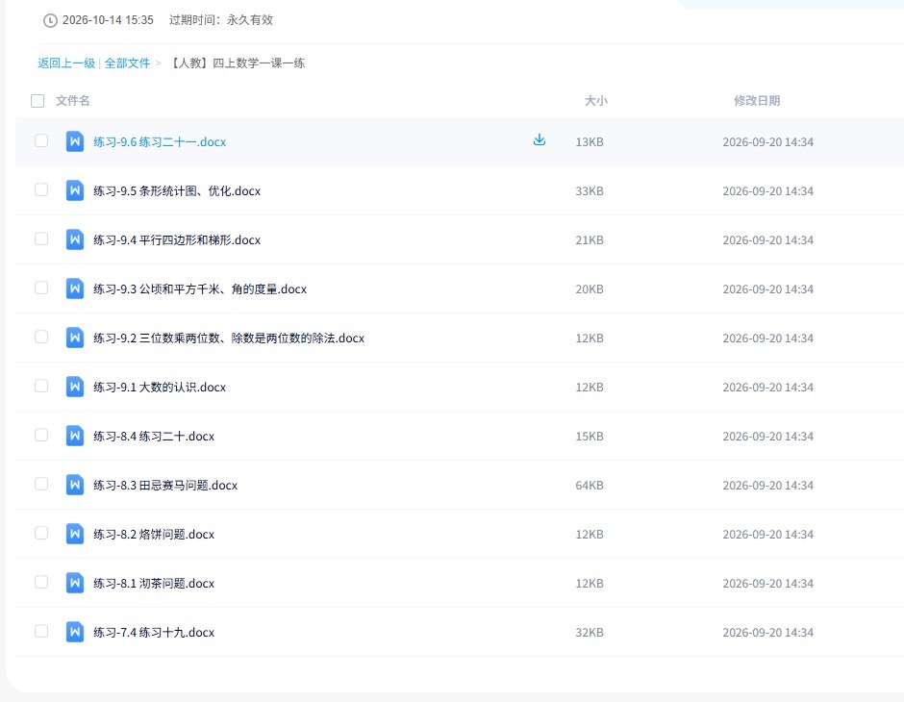Toggle the select-all checkbox beside 文件名
The width and height of the screenshot is (904, 702).
coord(38,101)
